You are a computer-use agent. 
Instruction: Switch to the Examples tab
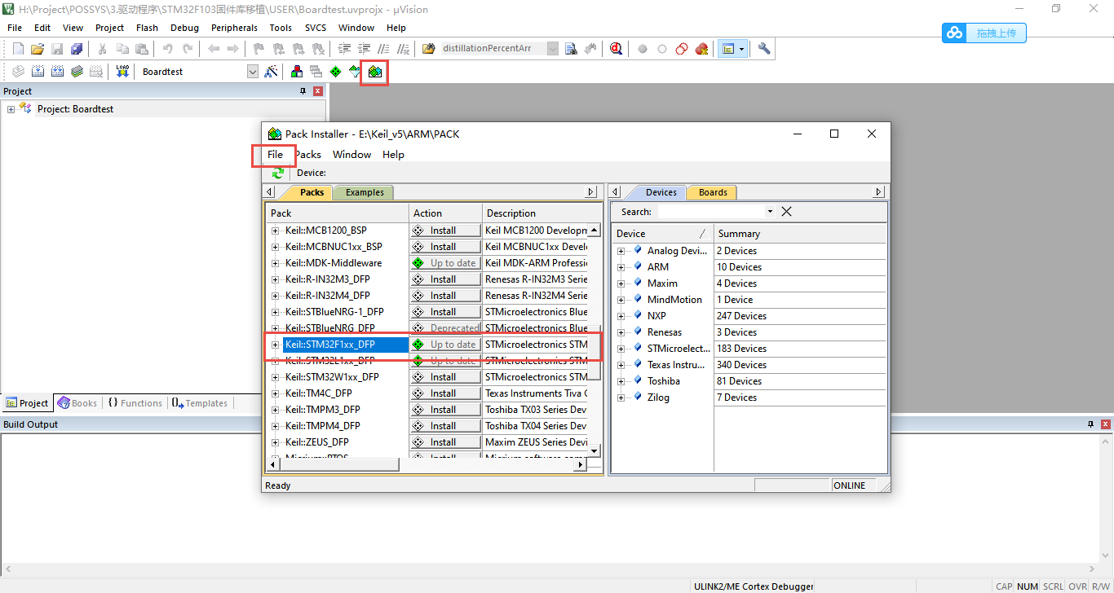[365, 193]
